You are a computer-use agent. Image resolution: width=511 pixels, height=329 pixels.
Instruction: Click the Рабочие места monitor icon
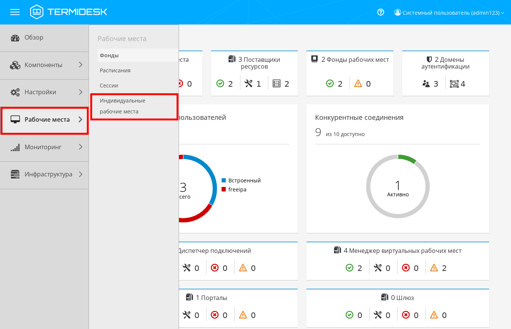coord(15,120)
